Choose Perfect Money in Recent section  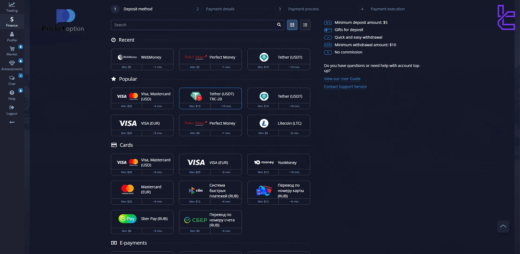coord(210,59)
